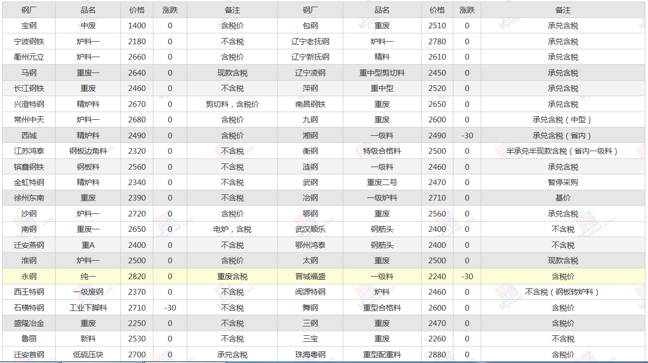The image size is (648, 363).
Task: Select the 特级合格料 product cell
Action: tap(382, 151)
